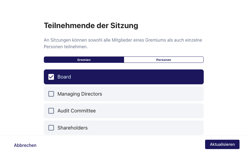Click the "Board" label text
247x151 pixels.
[64, 77]
